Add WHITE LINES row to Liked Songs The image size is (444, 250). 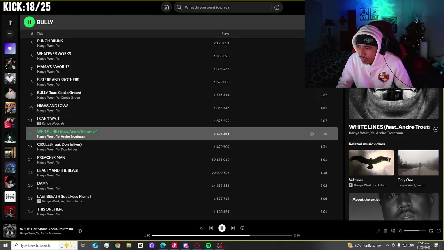click(312, 134)
